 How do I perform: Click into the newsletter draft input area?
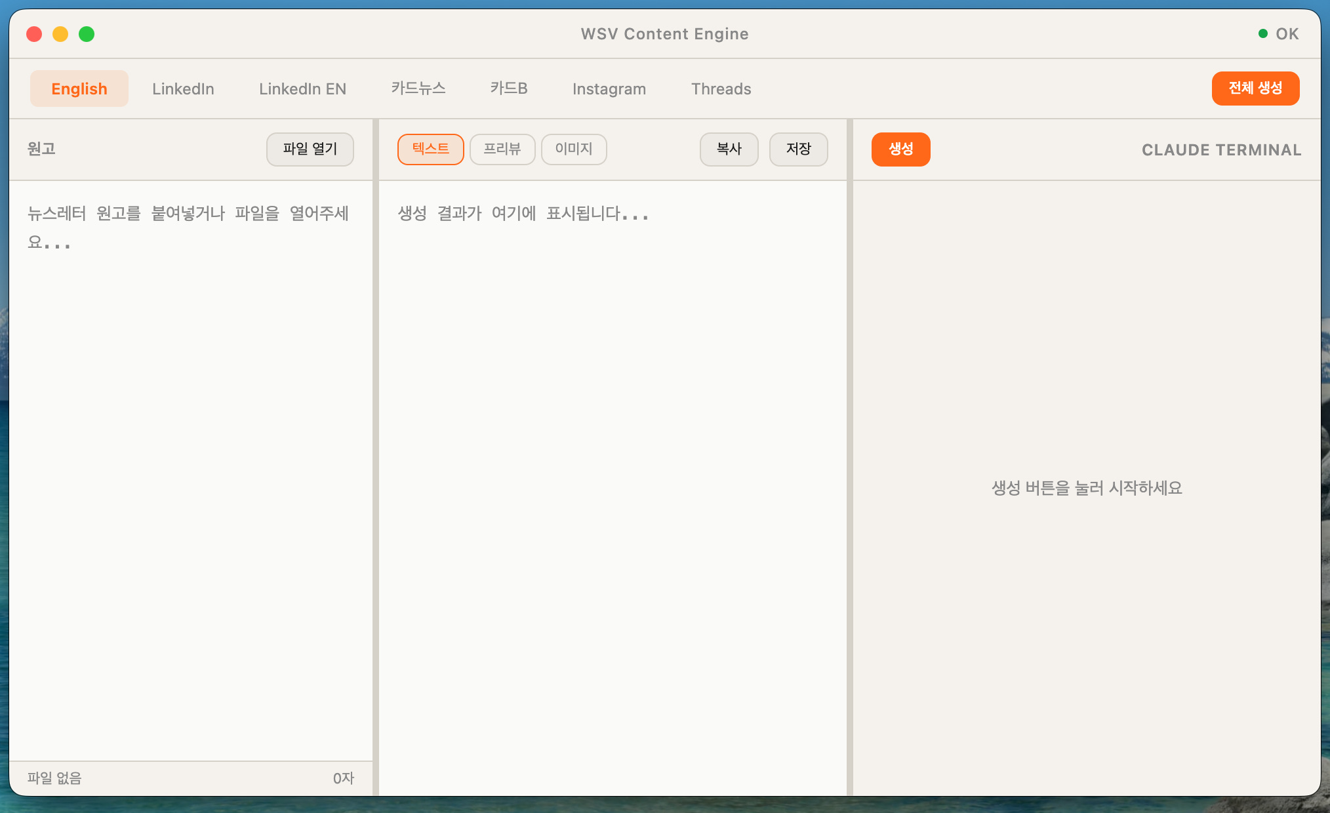point(190,459)
